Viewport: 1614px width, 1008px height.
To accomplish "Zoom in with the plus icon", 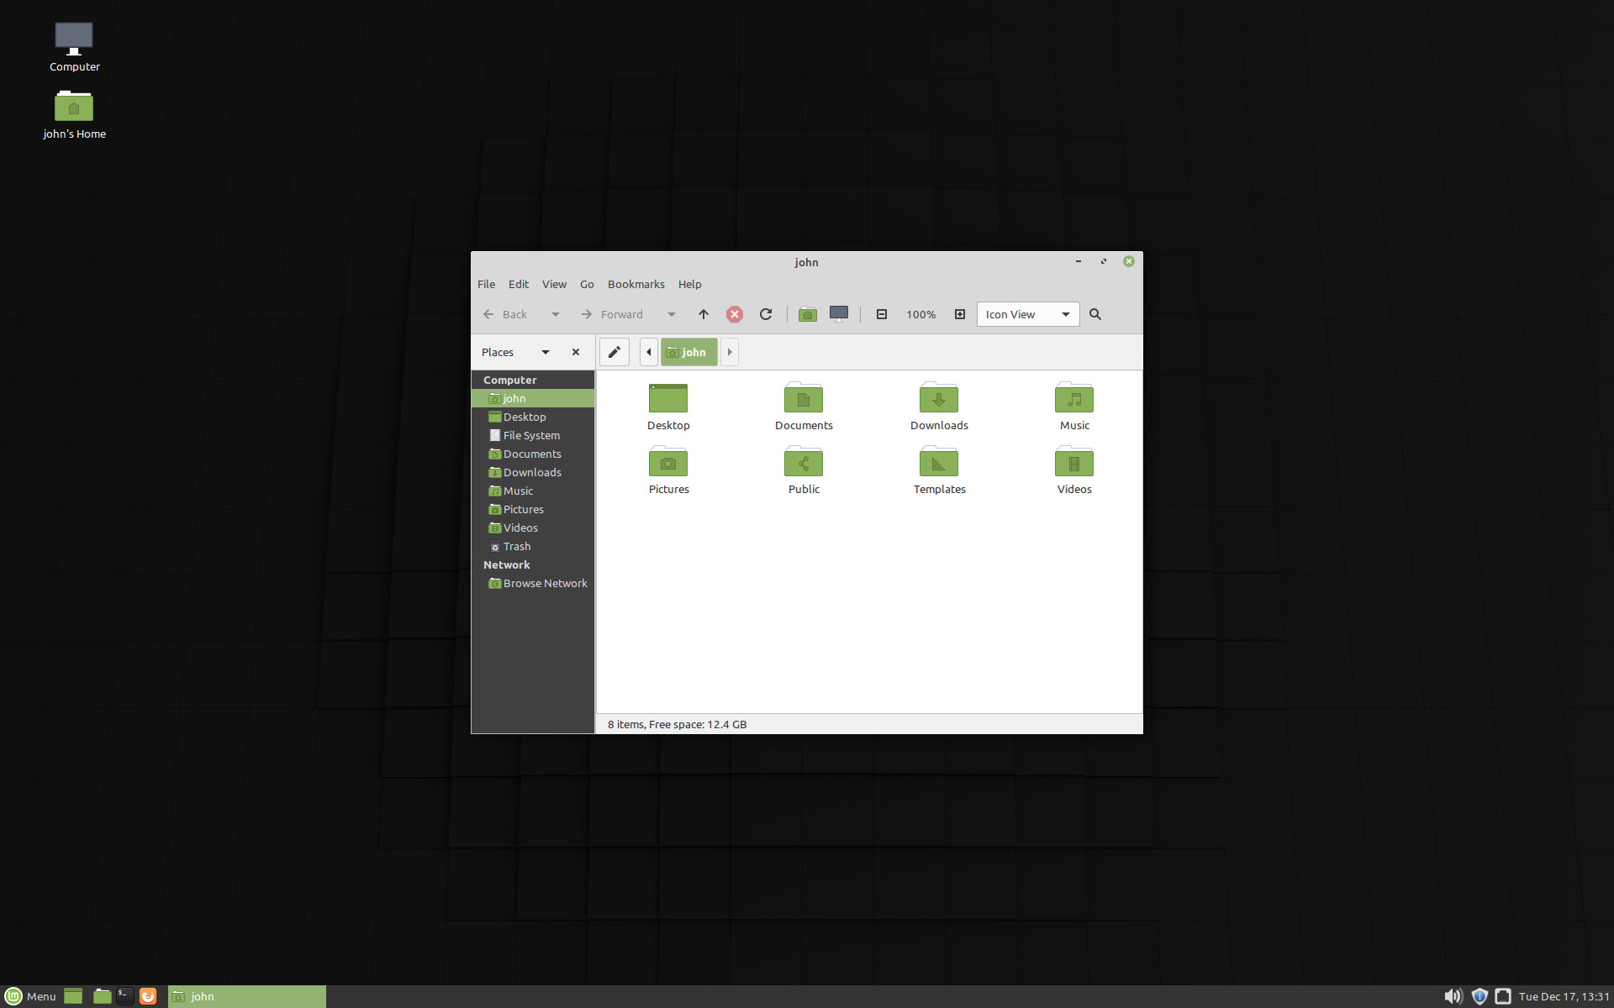I will pyautogui.click(x=960, y=314).
